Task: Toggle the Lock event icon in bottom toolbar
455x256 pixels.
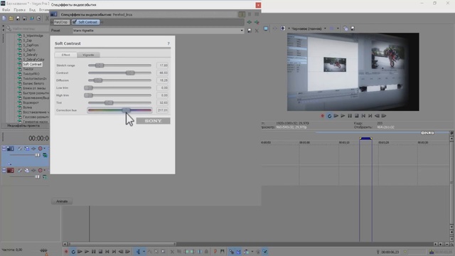Action: (206, 252)
